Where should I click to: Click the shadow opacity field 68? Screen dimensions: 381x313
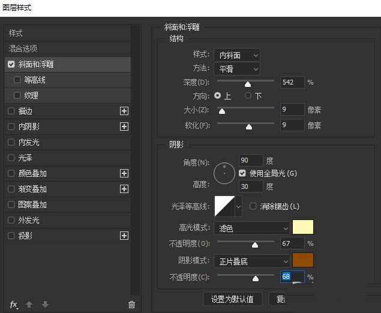click(x=292, y=276)
